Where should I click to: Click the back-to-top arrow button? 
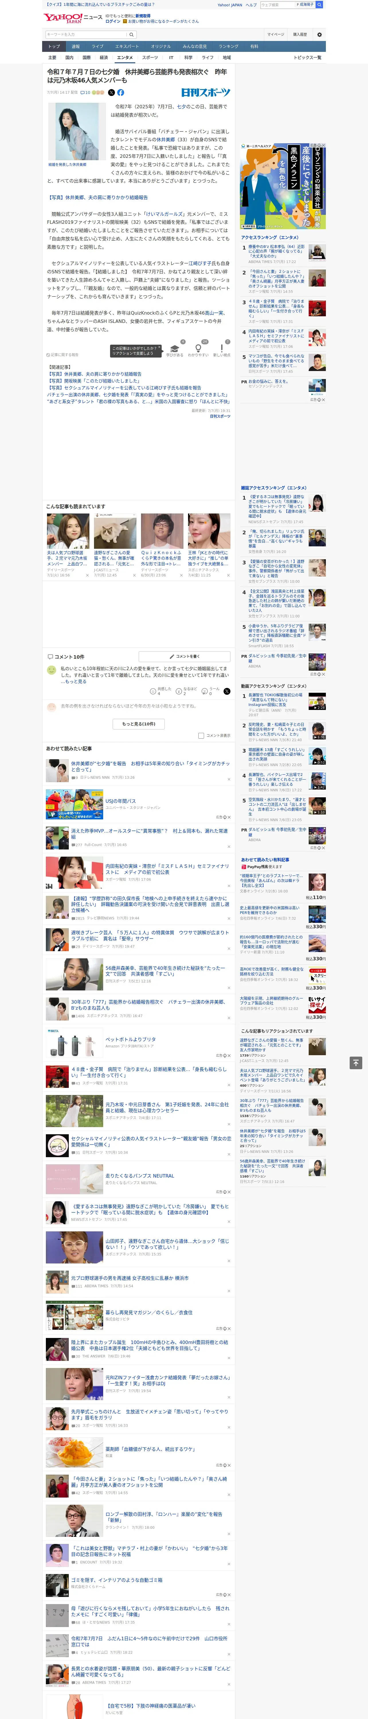[x=356, y=1062]
